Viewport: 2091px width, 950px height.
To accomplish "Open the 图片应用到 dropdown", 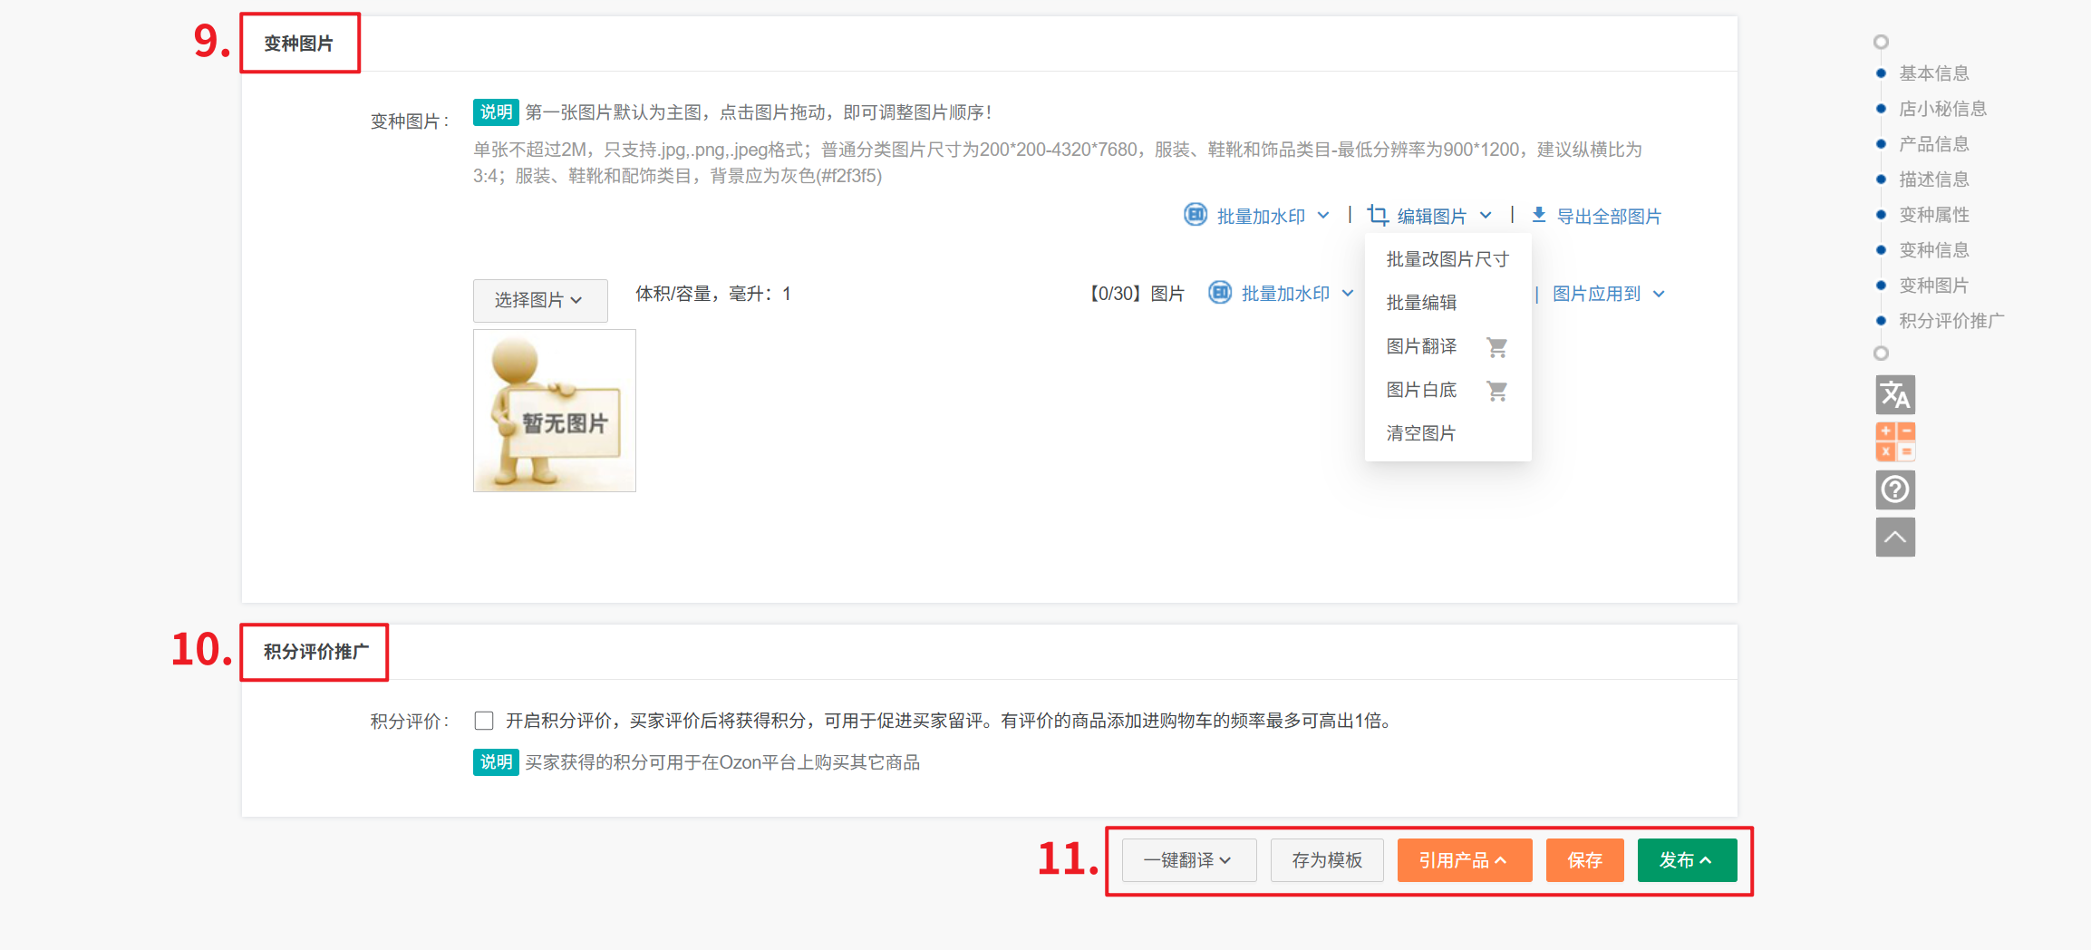I will click(x=1609, y=294).
